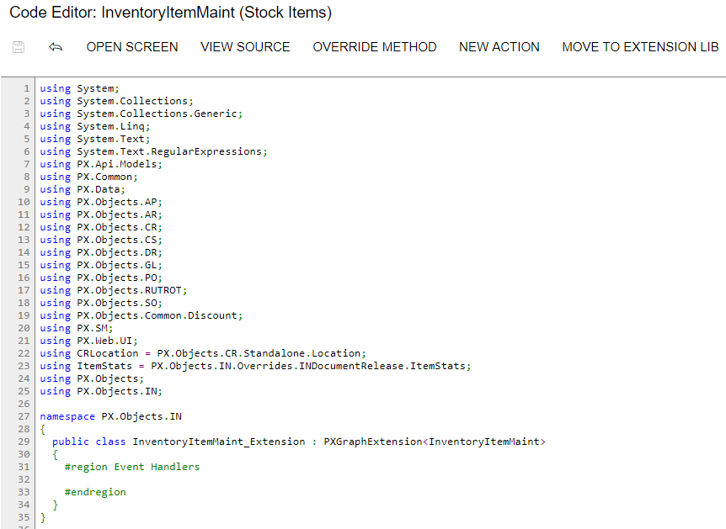The image size is (726, 529).
Task: Click the NEW ACTION toolbar button
Action: 499,47
